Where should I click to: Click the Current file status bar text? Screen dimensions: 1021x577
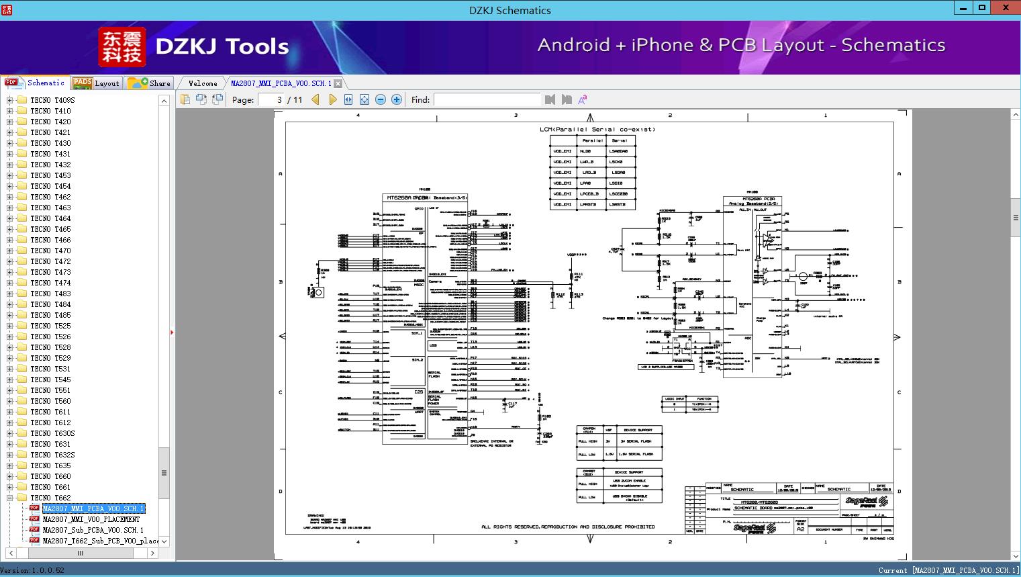pos(949,570)
